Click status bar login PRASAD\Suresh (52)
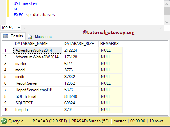Viewport: 170px width, 127px height. [90, 121]
